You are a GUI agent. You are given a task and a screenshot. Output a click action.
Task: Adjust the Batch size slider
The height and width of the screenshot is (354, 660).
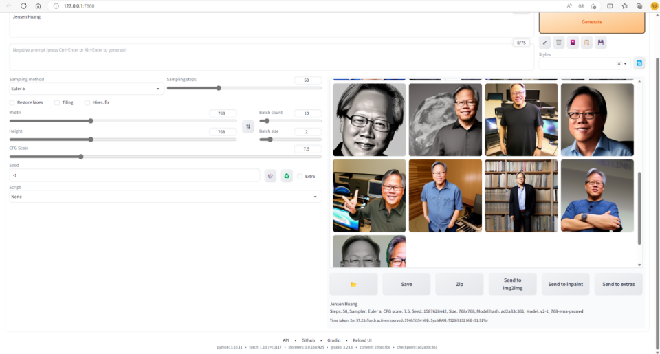[290, 140]
